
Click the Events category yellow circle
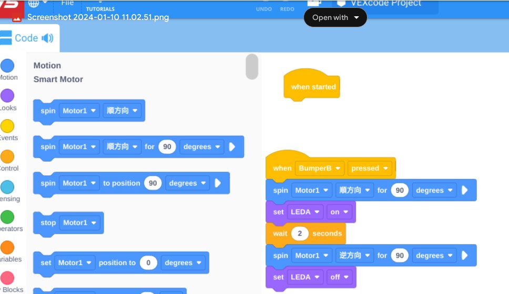tap(7, 126)
